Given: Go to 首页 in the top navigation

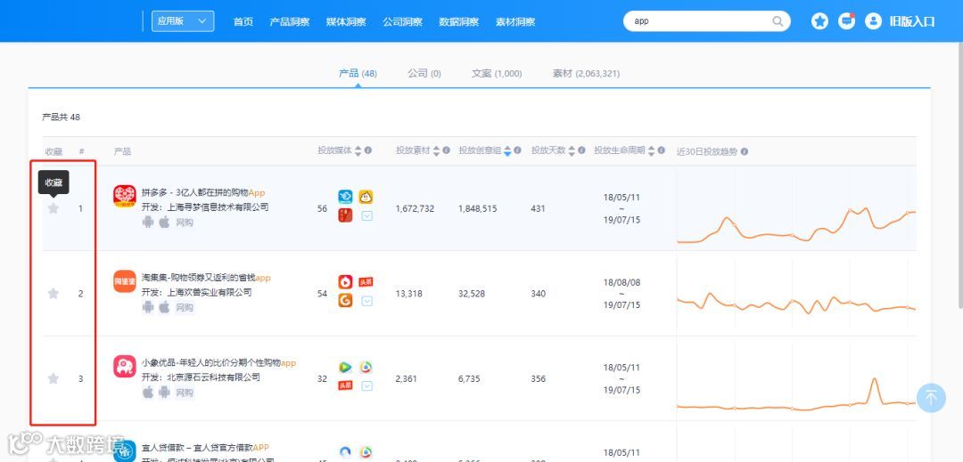Looking at the screenshot, I should tap(243, 21).
